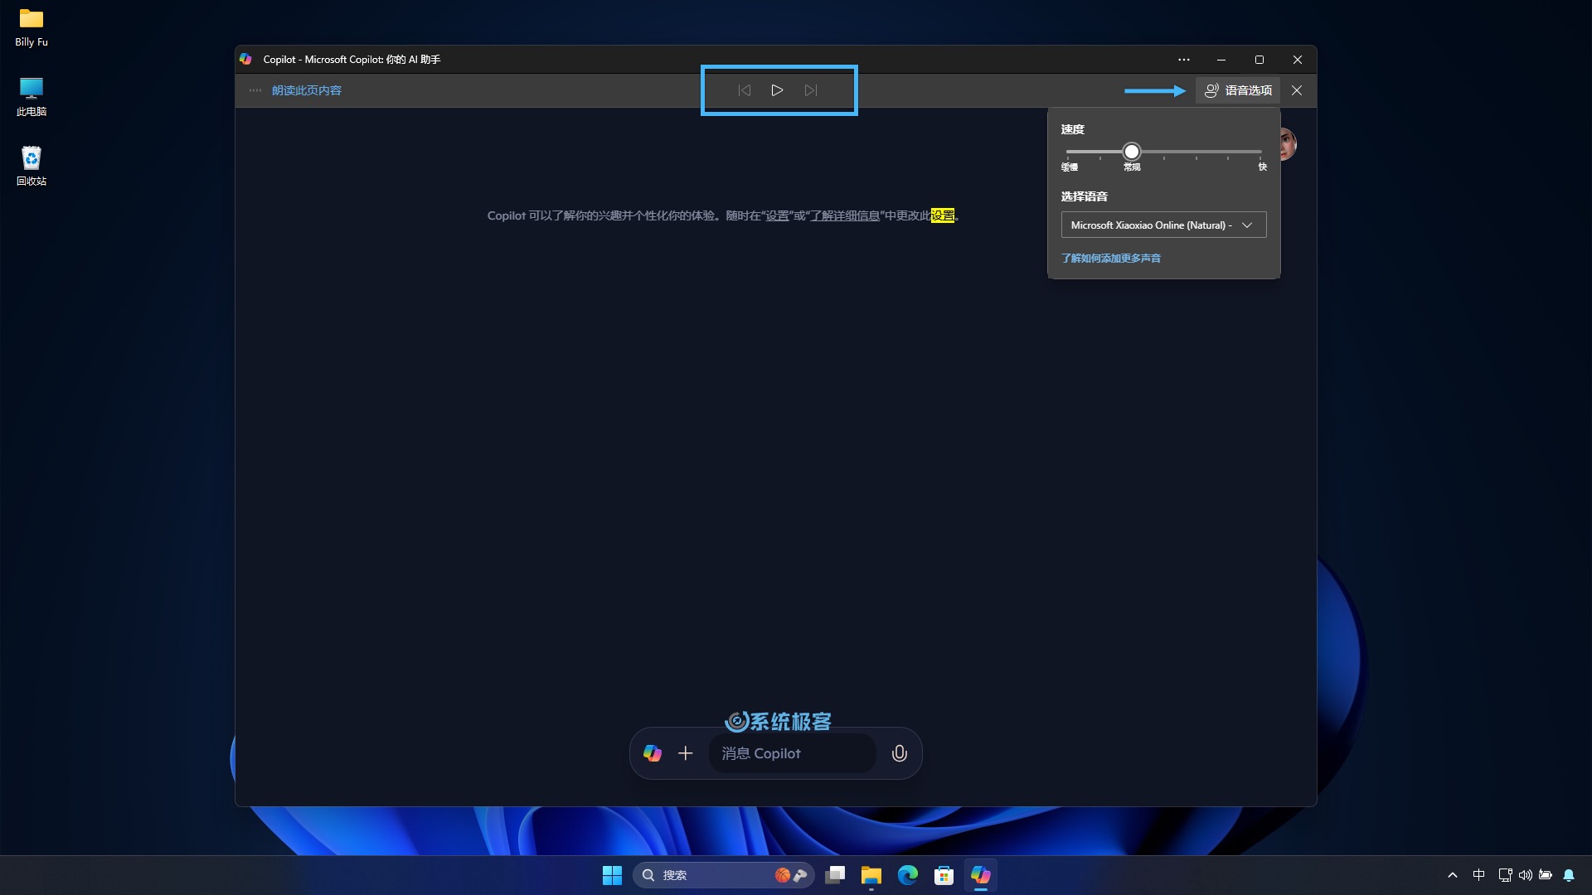Click the user profile avatar
This screenshot has width=1592, height=895.
pyautogui.click(x=1287, y=144)
